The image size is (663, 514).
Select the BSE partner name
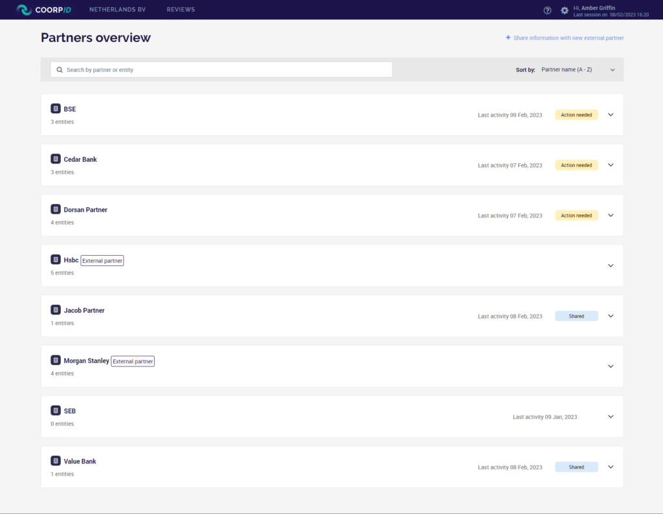tap(70, 109)
